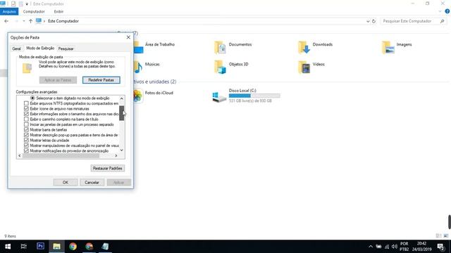Open the Vídeos folder icon
The height and width of the screenshot is (253, 451).
(x=304, y=67)
